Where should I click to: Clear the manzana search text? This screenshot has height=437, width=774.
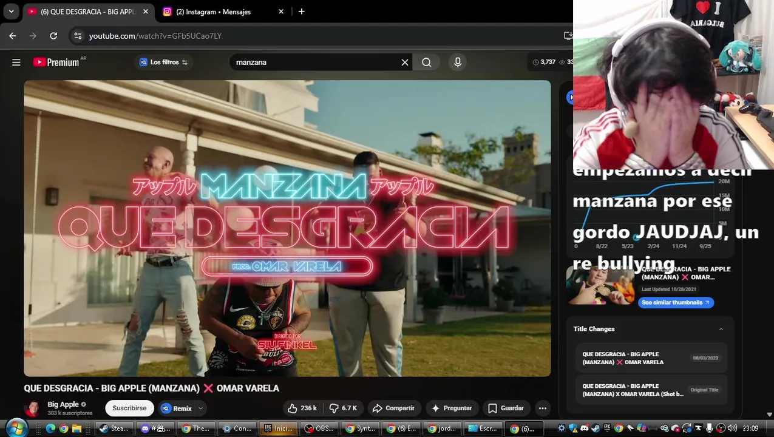tap(405, 62)
